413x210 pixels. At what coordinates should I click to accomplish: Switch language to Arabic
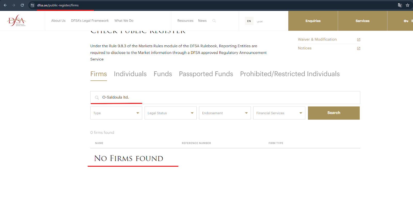260,21
